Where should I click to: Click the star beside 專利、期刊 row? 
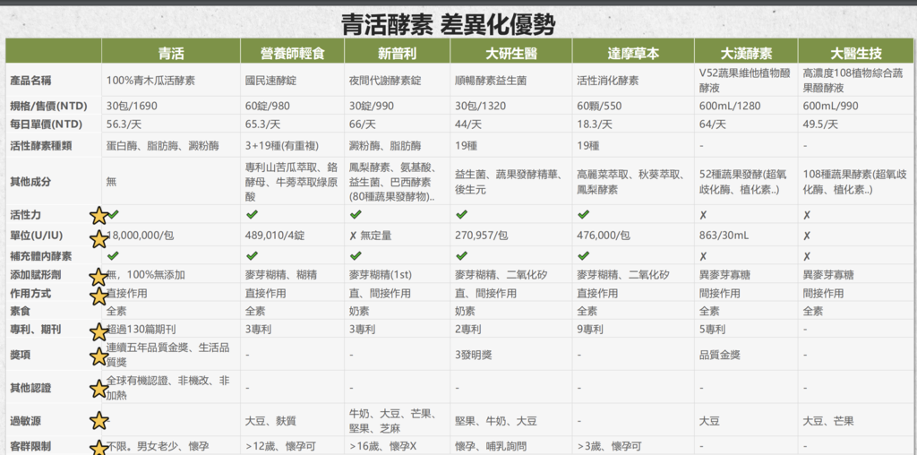99,332
